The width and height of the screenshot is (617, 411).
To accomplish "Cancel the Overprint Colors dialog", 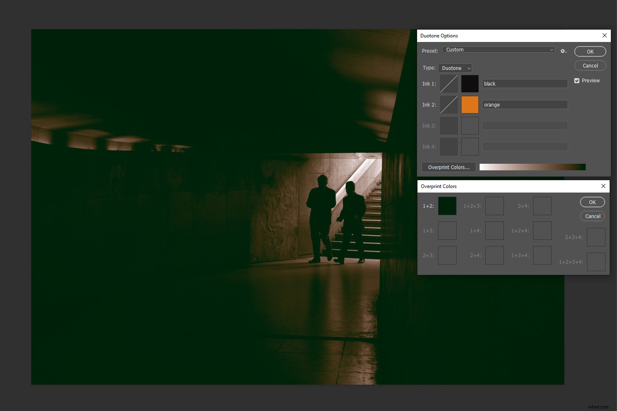I will coord(592,216).
